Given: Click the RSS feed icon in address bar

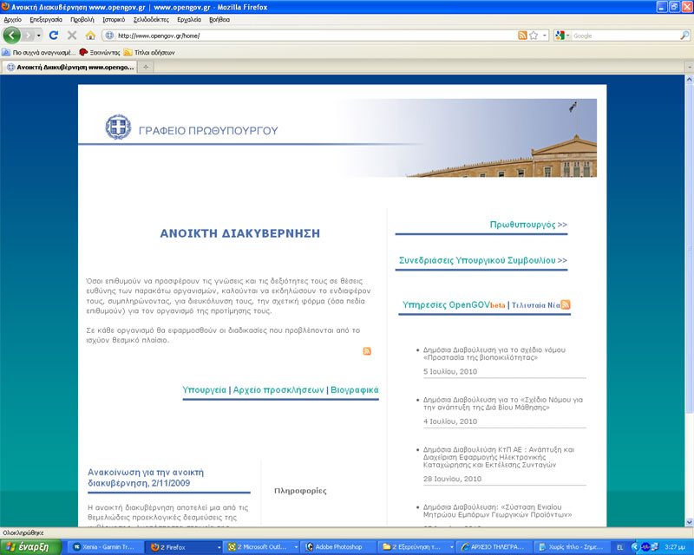Looking at the screenshot, I should coord(522,36).
